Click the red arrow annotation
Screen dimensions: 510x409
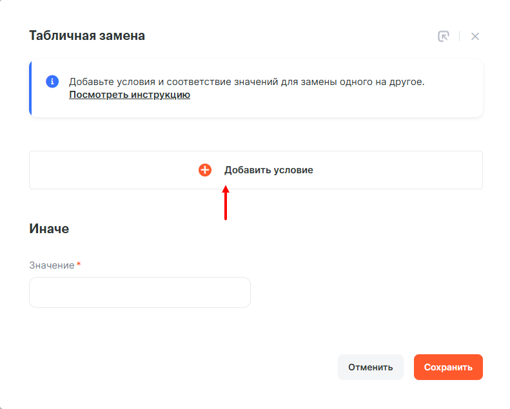click(226, 203)
